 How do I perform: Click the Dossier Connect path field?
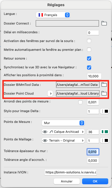67,23
